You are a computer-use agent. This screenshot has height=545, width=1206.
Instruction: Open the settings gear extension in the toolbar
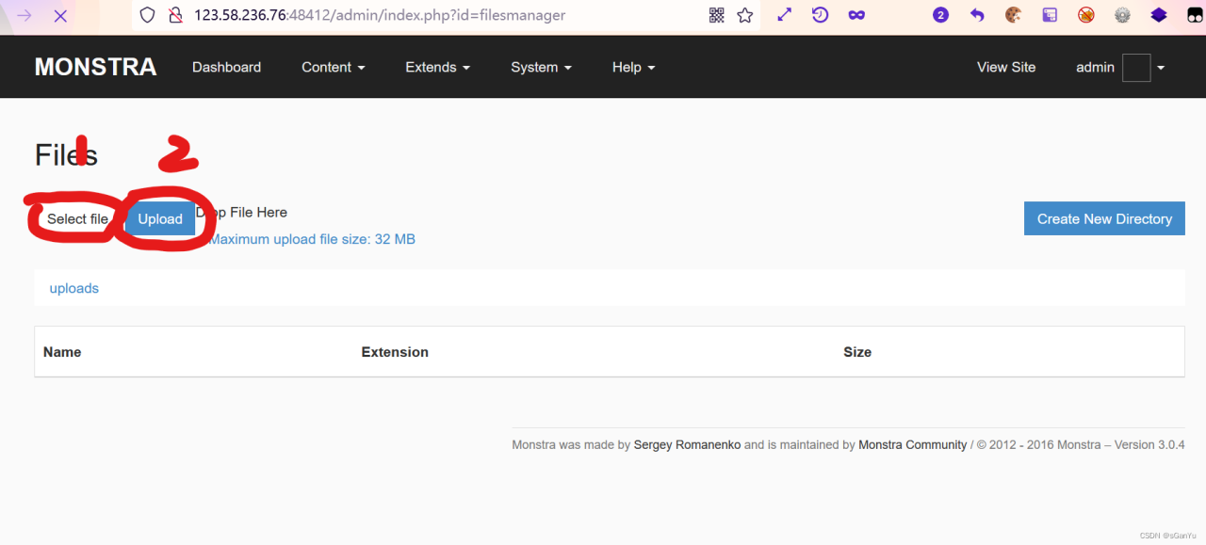(1121, 15)
